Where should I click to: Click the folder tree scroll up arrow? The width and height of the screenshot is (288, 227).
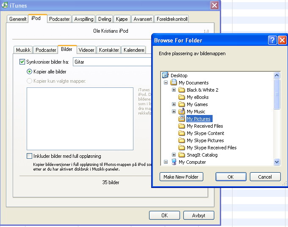coord(277,75)
